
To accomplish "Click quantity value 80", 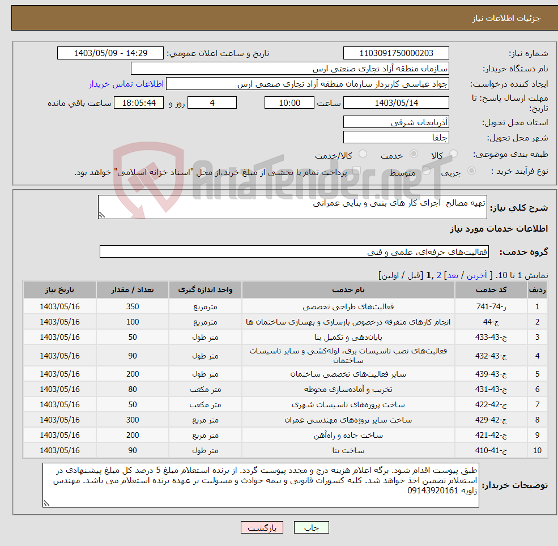I will pyautogui.click(x=133, y=389).
